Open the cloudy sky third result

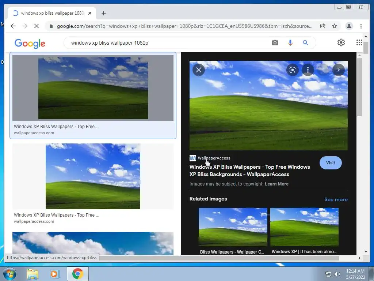pyautogui.click(x=93, y=243)
